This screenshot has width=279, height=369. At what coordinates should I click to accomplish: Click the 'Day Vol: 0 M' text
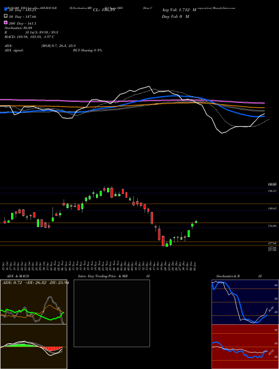[x=175, y=16]
